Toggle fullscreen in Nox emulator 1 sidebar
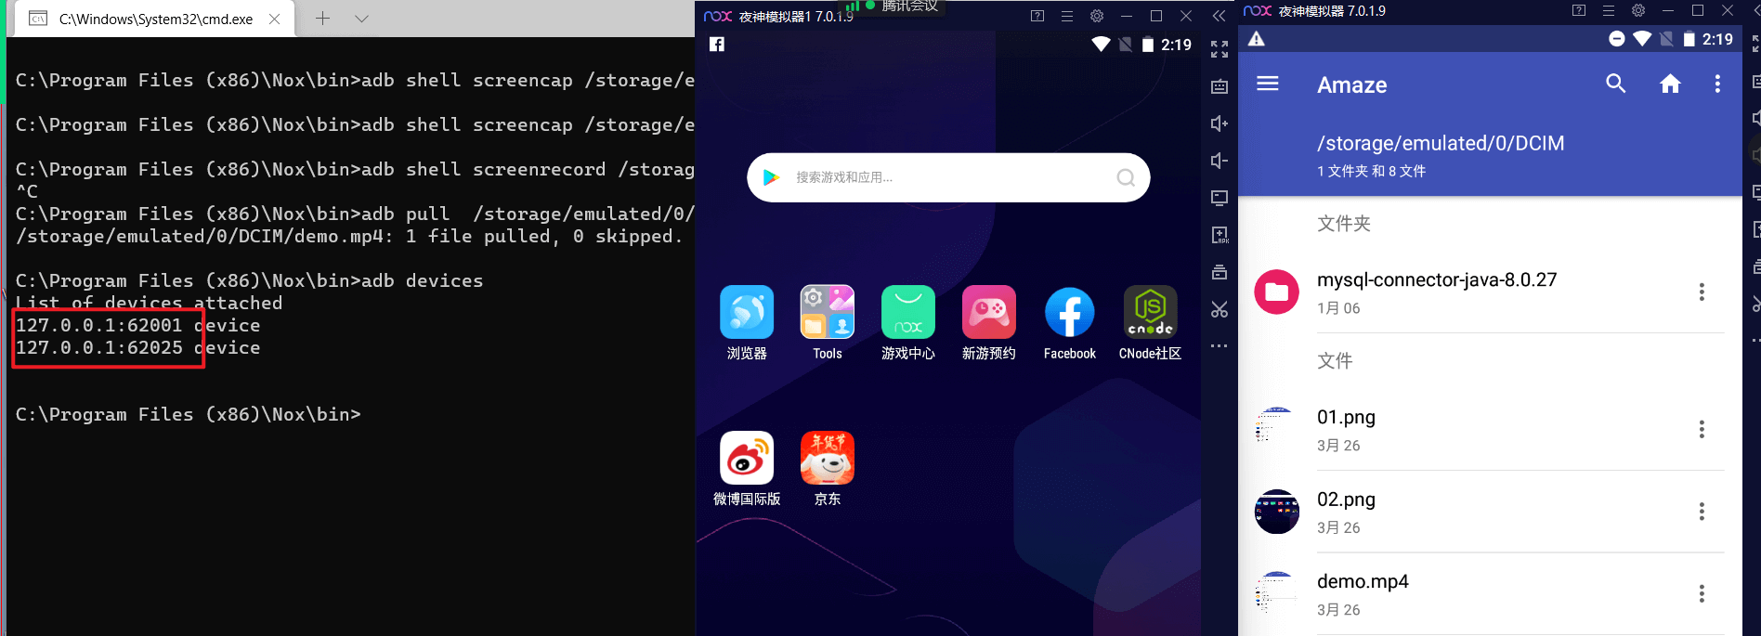 pyautogui.click(x=1220, y=49)
